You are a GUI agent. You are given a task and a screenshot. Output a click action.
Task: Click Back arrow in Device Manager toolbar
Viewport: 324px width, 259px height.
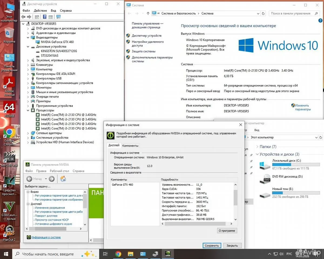tap(23, 17)
